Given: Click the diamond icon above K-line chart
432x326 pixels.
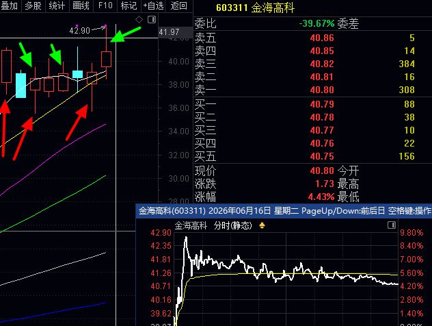Looking at the screenshot, I should coord(139,20).
